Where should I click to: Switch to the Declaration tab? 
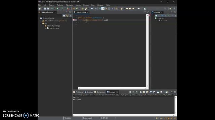click(100, 92)
